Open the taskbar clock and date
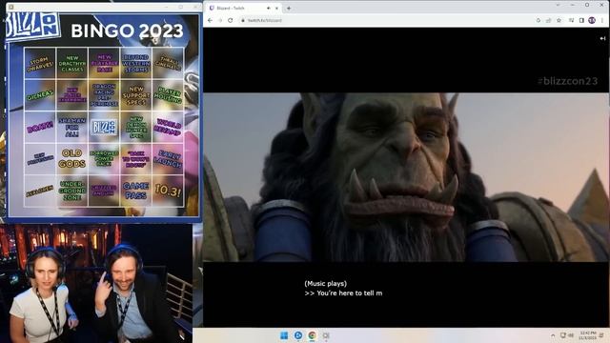610x343 pixels. pyautogui.click(x=588, y=335)
